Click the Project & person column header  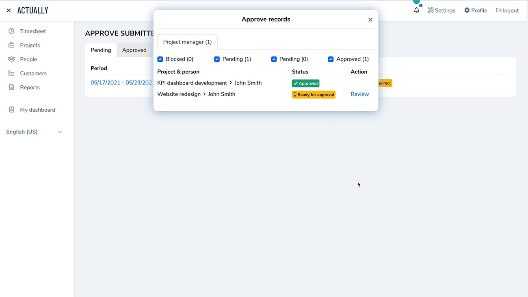tap(178, 72)
